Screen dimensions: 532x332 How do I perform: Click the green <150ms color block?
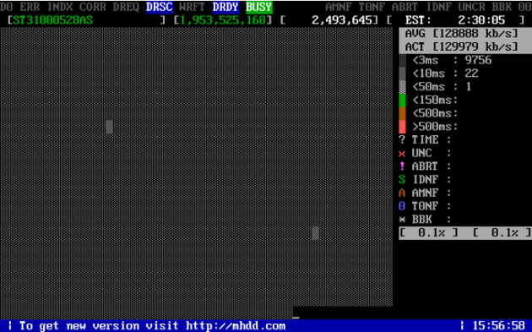[402, 101]
